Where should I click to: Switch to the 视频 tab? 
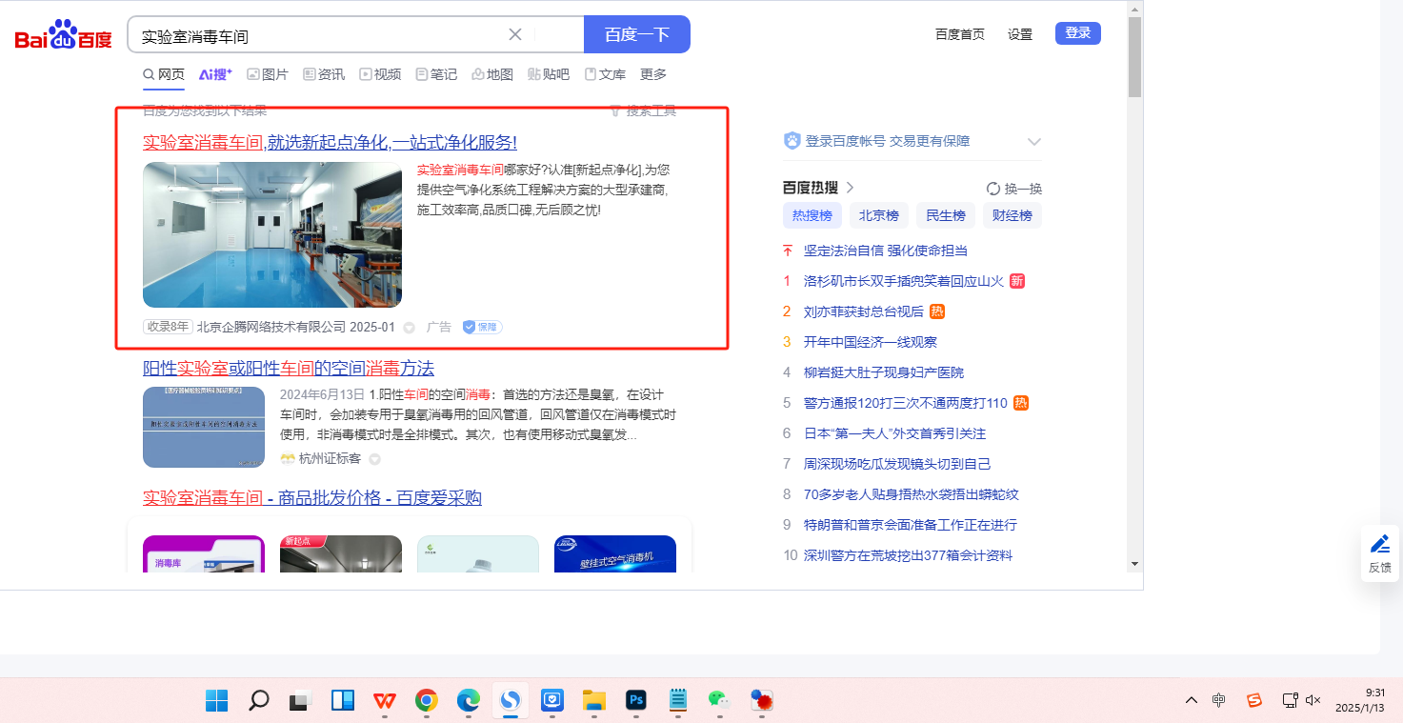380,74
